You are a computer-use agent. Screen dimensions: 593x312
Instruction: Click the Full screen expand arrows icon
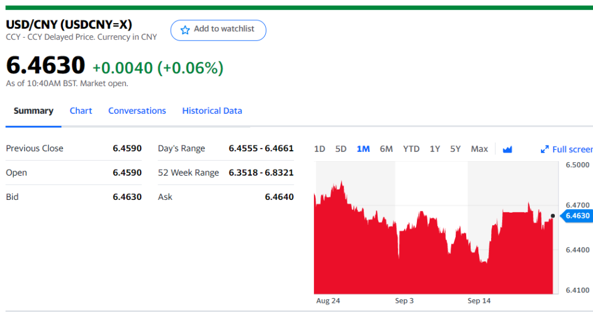pos(544,149)
